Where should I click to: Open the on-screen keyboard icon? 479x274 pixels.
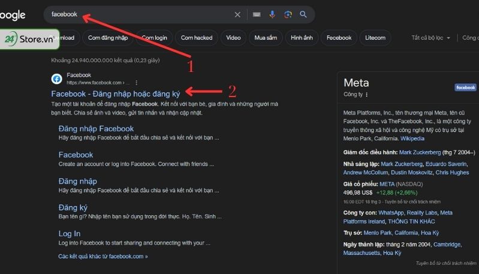[257, 14]
